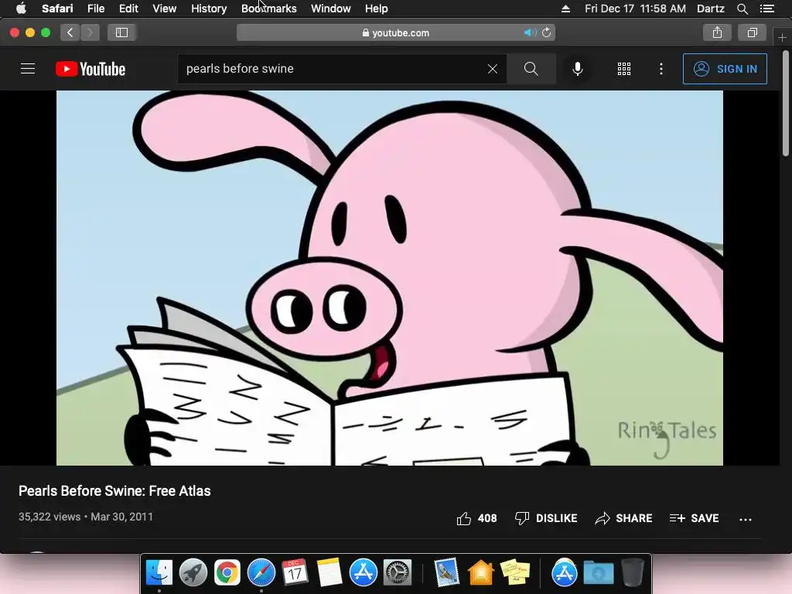Open more actions ellipsis below the video
The width and height of the screenshot is (792, 594).
(746, 519)
